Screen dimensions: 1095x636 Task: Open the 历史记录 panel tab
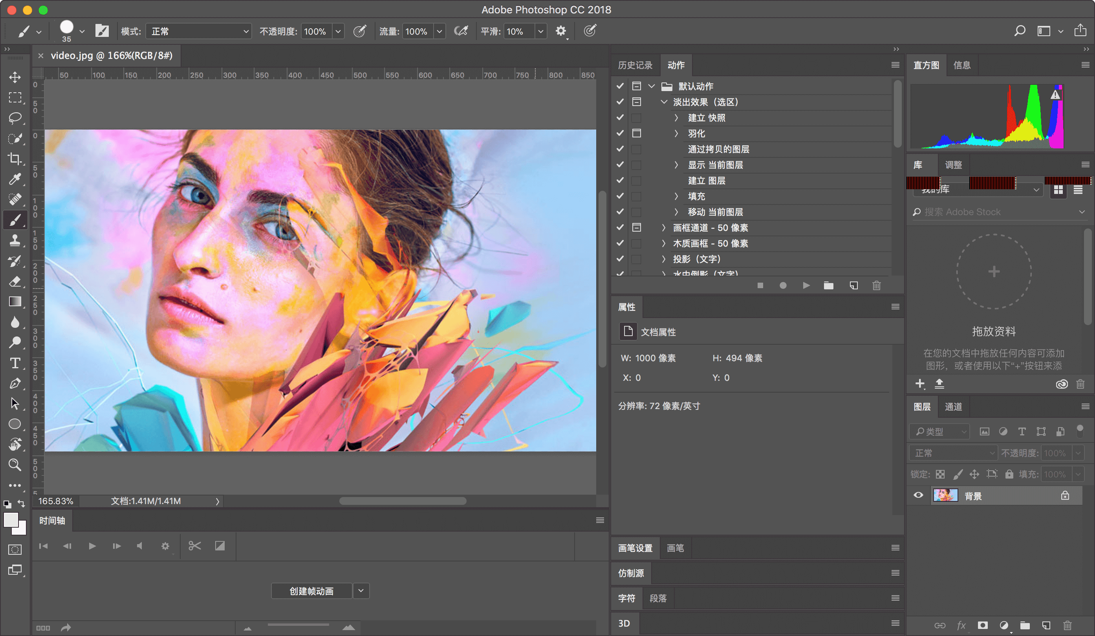[x=635, y=65]
